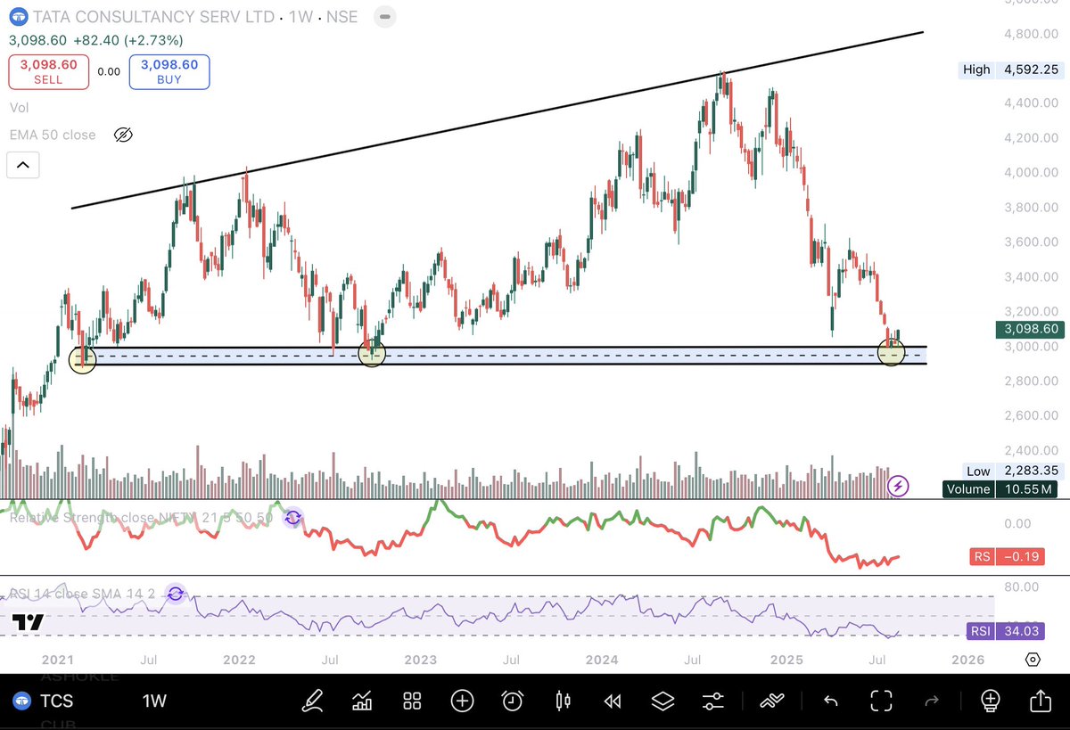Tap the trading panel chart-line icon
1070x730 pixels.
(x=771, y=701)
